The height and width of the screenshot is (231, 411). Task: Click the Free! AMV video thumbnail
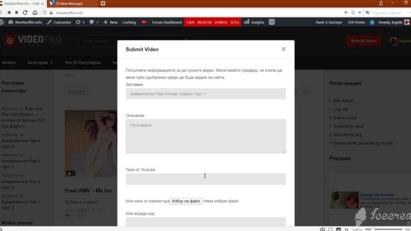point(91,144)
